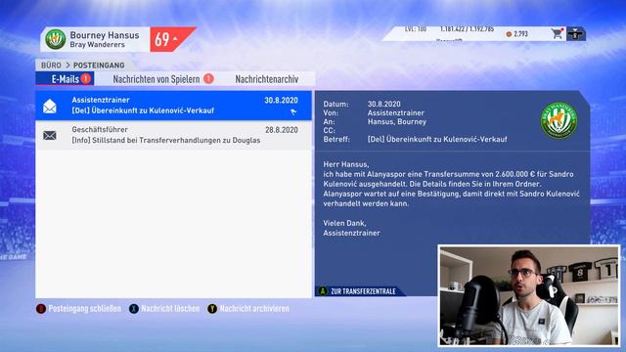The image size is (626, 352).
Task: Open the E-Mails tab
Action: point(65,78)
